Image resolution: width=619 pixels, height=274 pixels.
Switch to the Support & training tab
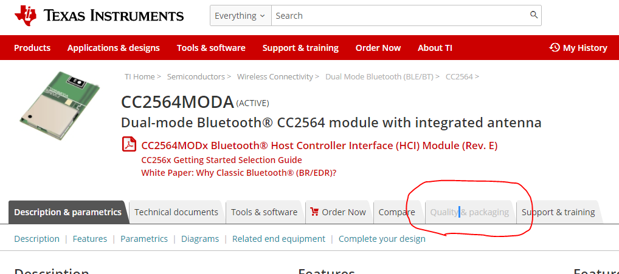(x=558, y=212)
